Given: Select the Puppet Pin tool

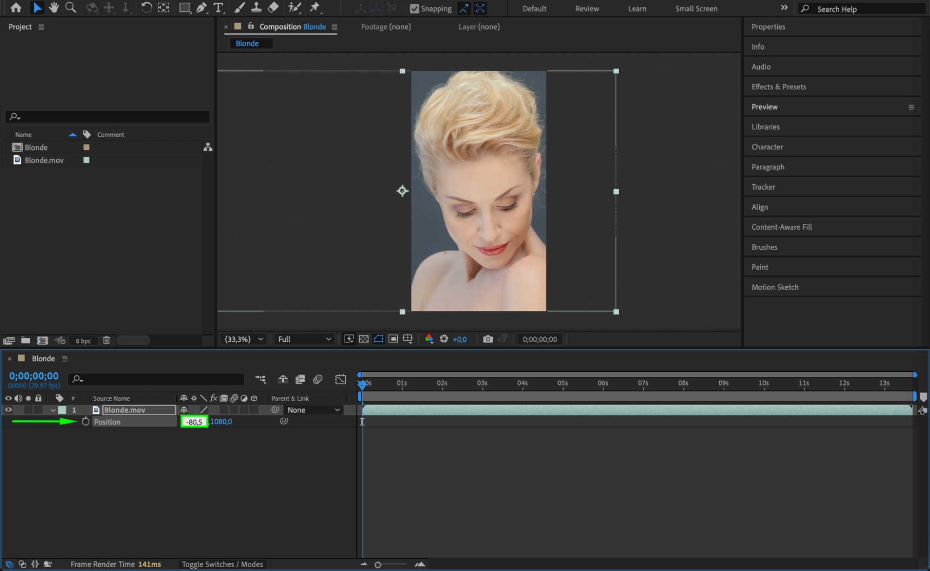Looking at the screenshot, I should (x=315, y=7).
